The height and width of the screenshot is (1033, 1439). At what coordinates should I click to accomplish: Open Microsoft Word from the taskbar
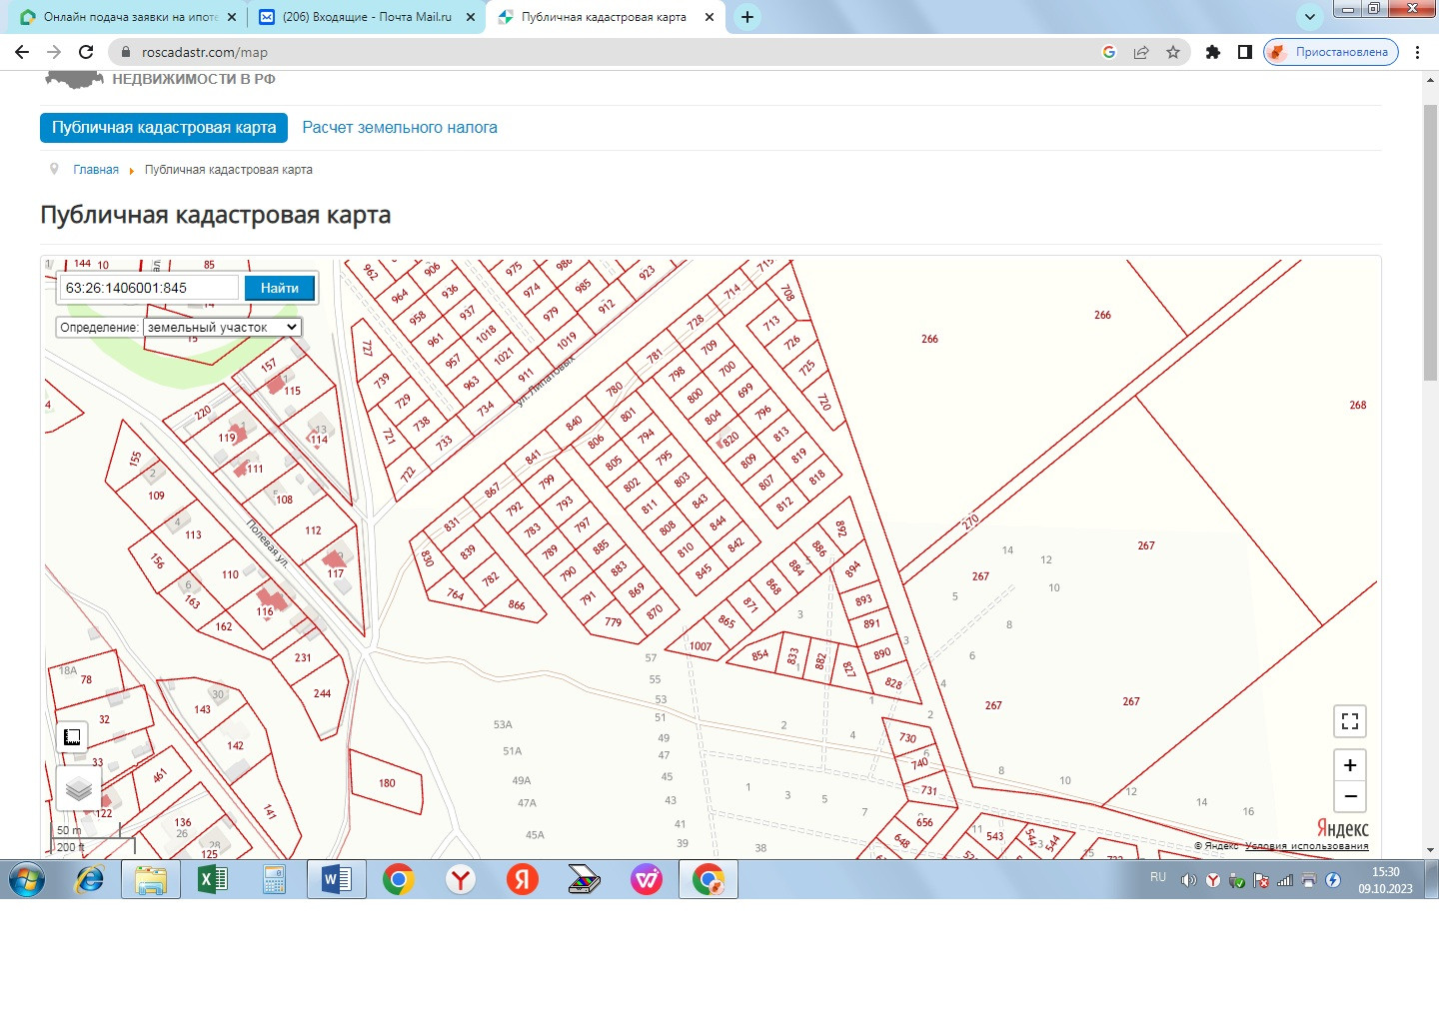pos(336,879)
